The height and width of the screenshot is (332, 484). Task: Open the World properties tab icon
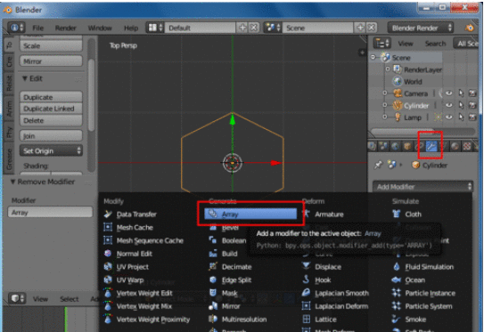pos(395,146)
